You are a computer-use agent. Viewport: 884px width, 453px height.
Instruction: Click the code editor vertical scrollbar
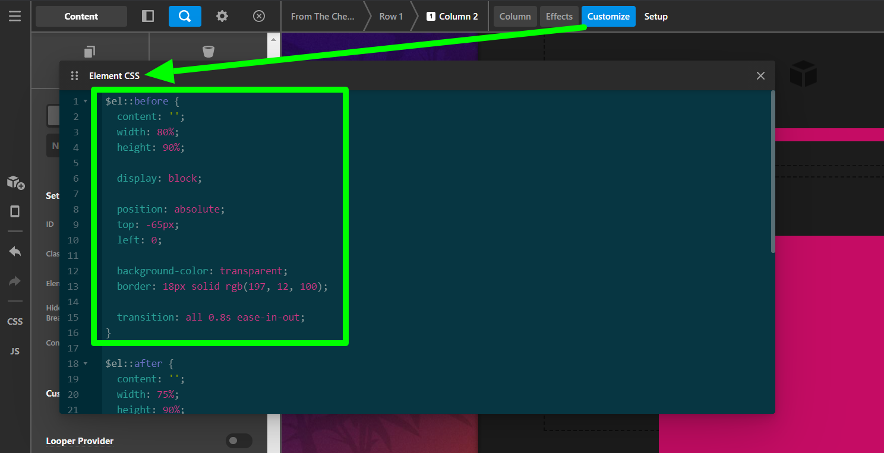tap(772, 172)
